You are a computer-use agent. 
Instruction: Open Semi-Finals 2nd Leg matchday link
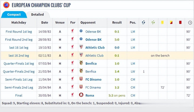tap(19, 87)
